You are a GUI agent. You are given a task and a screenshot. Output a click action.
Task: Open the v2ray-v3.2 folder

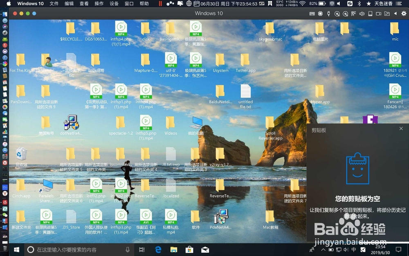coord(220,157)
